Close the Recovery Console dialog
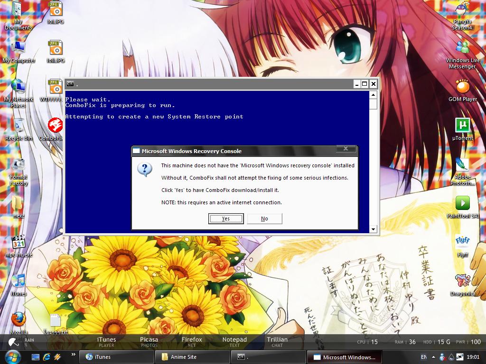Screen dimensions: 486x364 click(x=346, y=149)
